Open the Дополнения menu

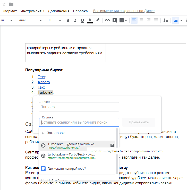58,11
